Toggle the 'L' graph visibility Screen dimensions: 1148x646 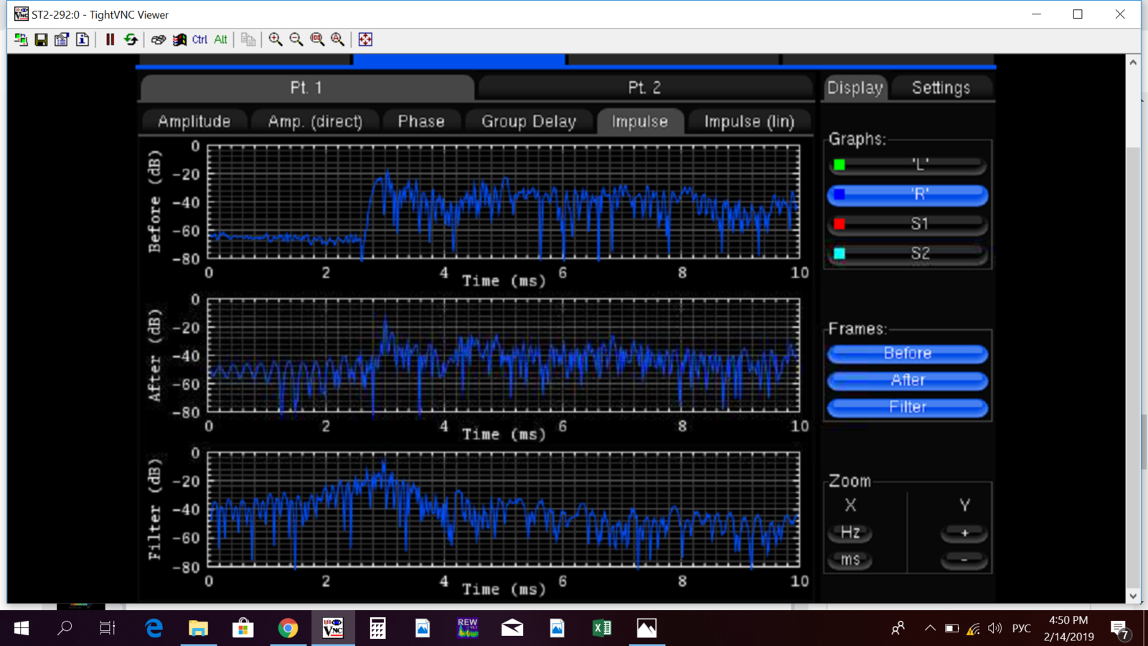point(908,165)
